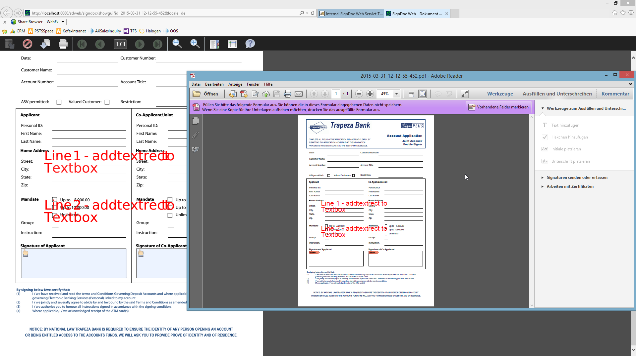Check Co-Applicant Unlimited mandate checkbox in SignDoc
The width and height of the screenshot is (636, 356).
170,215
